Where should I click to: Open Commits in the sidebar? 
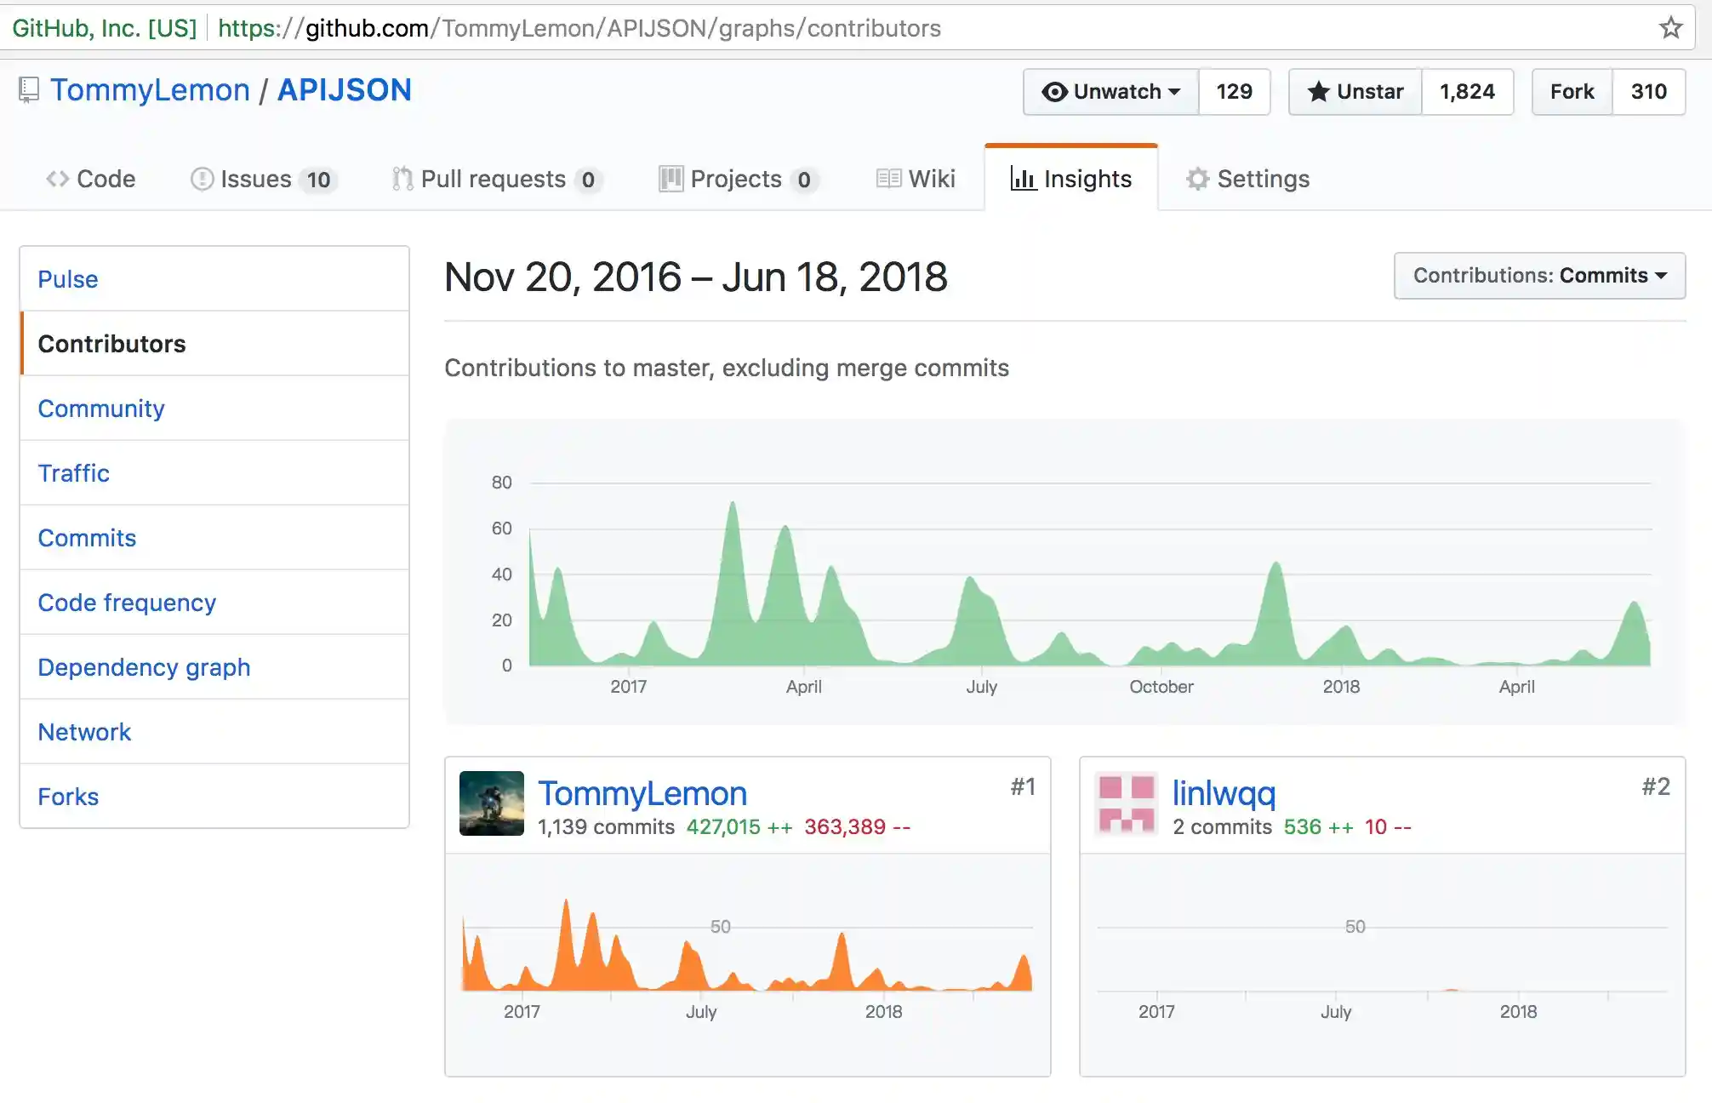pyautogui.click(x=214, y=538)
